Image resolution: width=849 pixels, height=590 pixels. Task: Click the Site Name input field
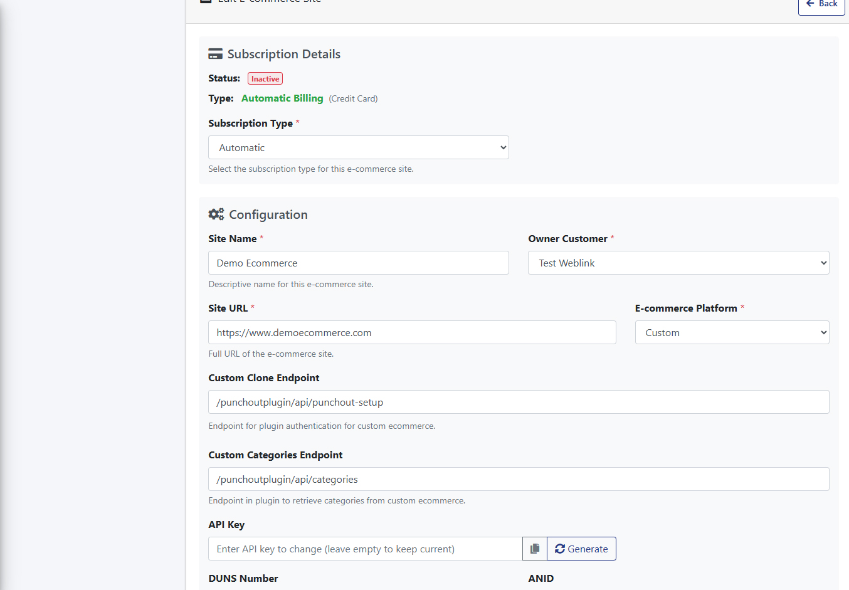[358, 263]
